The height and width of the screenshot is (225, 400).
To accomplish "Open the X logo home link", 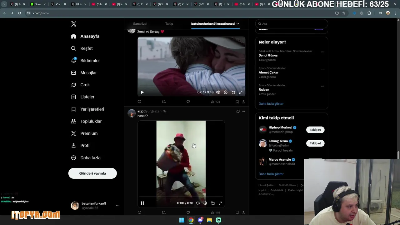I will [x=74, y=24].
